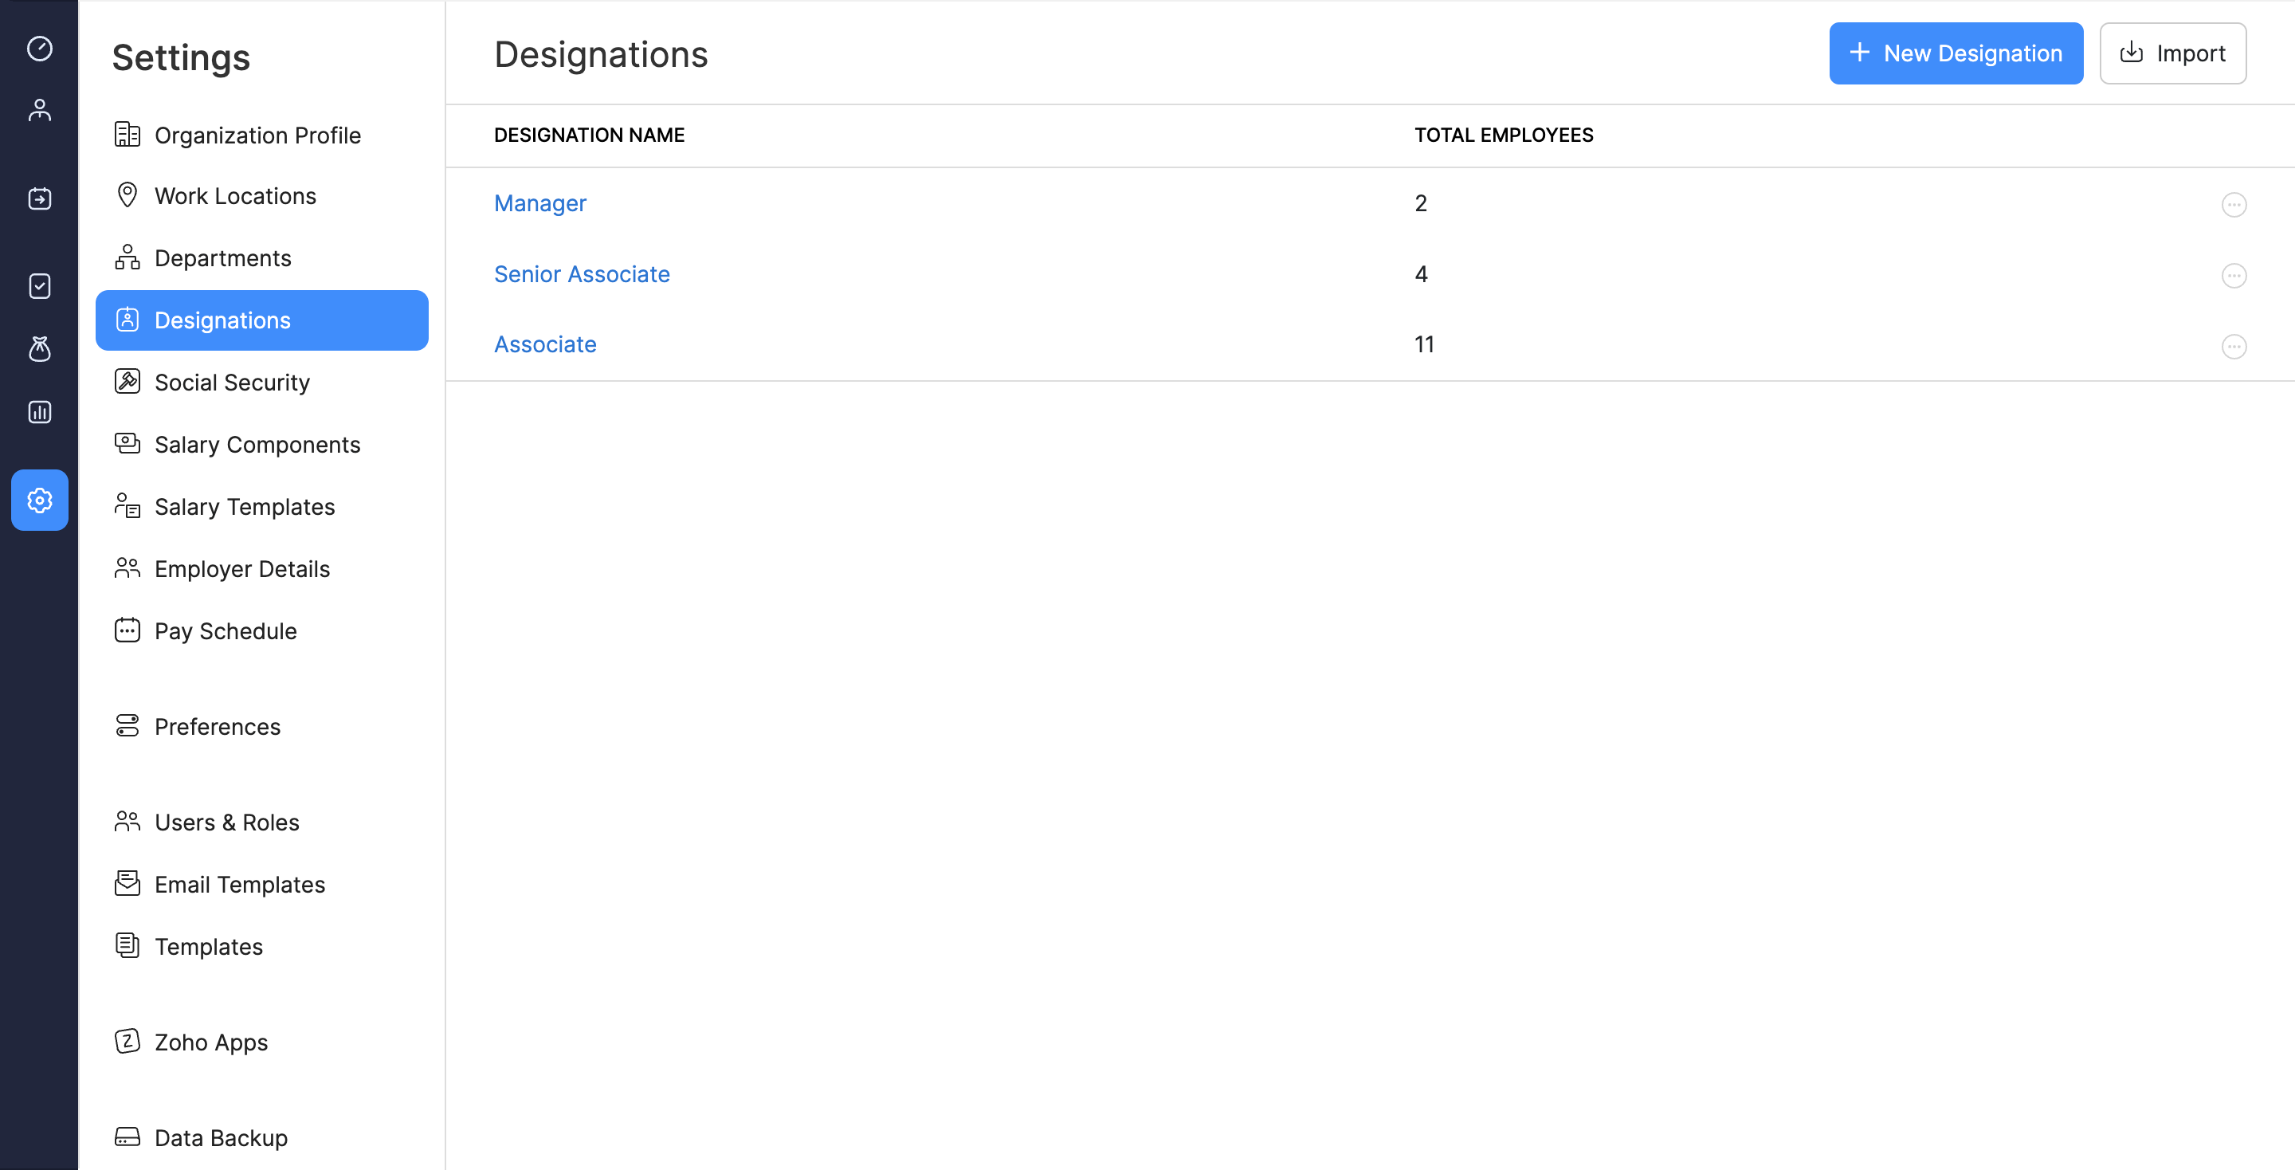The image size is (2295, 1170).
Task: Open the options menu for Associate row
Action: point(2234,347)
